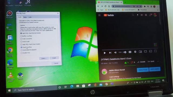Screen dimensions: 173x97
Task: Switch to Hang tab
Action: (25, 17)
